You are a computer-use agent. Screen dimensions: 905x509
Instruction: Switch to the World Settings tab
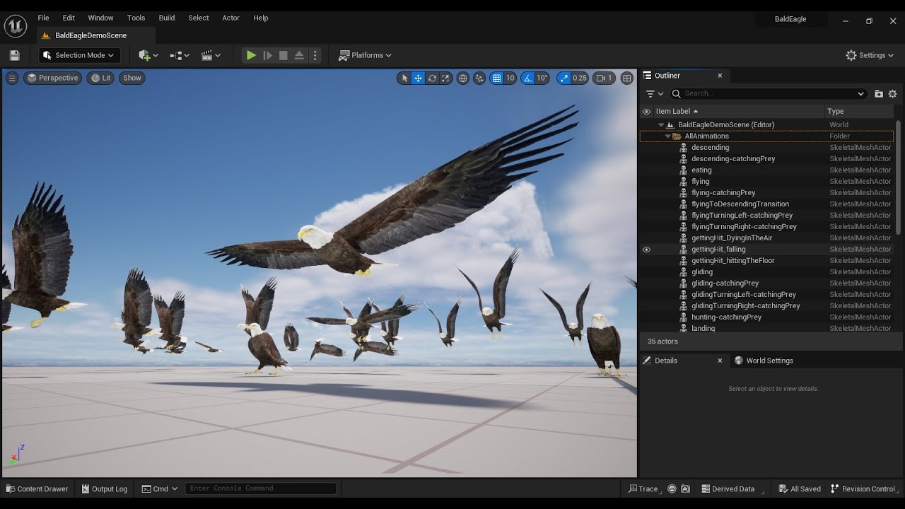pyautogui.click(x=763, y=361)
